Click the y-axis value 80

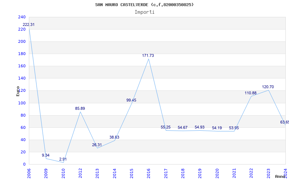(x=23, y=115)
